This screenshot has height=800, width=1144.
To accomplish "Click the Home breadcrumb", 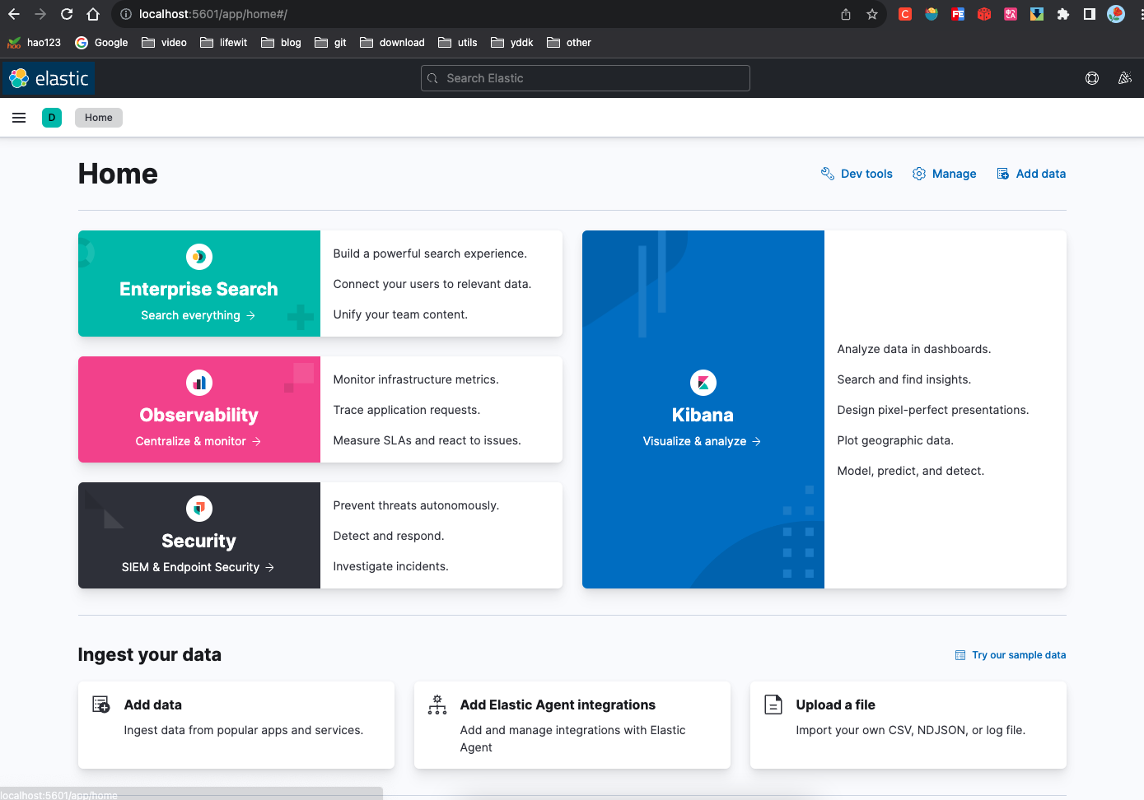I will coord(99,118).
